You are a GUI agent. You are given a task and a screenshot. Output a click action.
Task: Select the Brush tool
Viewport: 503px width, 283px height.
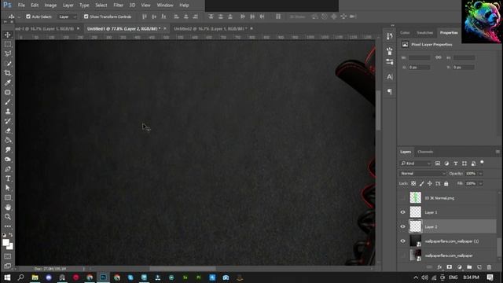tap(8, 102)
